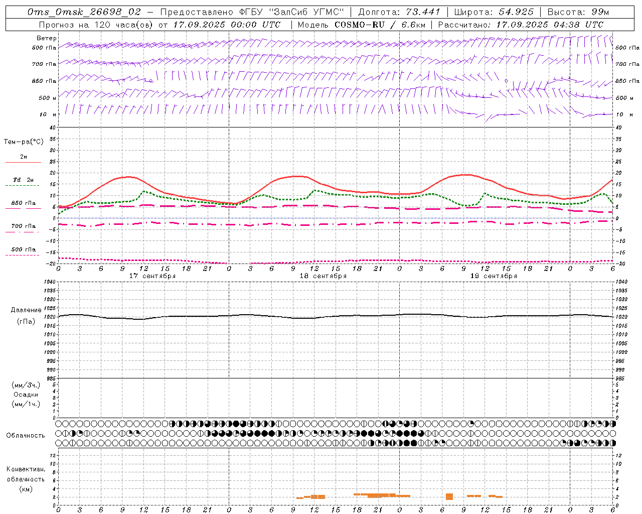642x514 pixels.
Task: Click the Давление pressure panel label
Action: pos(26,310)
